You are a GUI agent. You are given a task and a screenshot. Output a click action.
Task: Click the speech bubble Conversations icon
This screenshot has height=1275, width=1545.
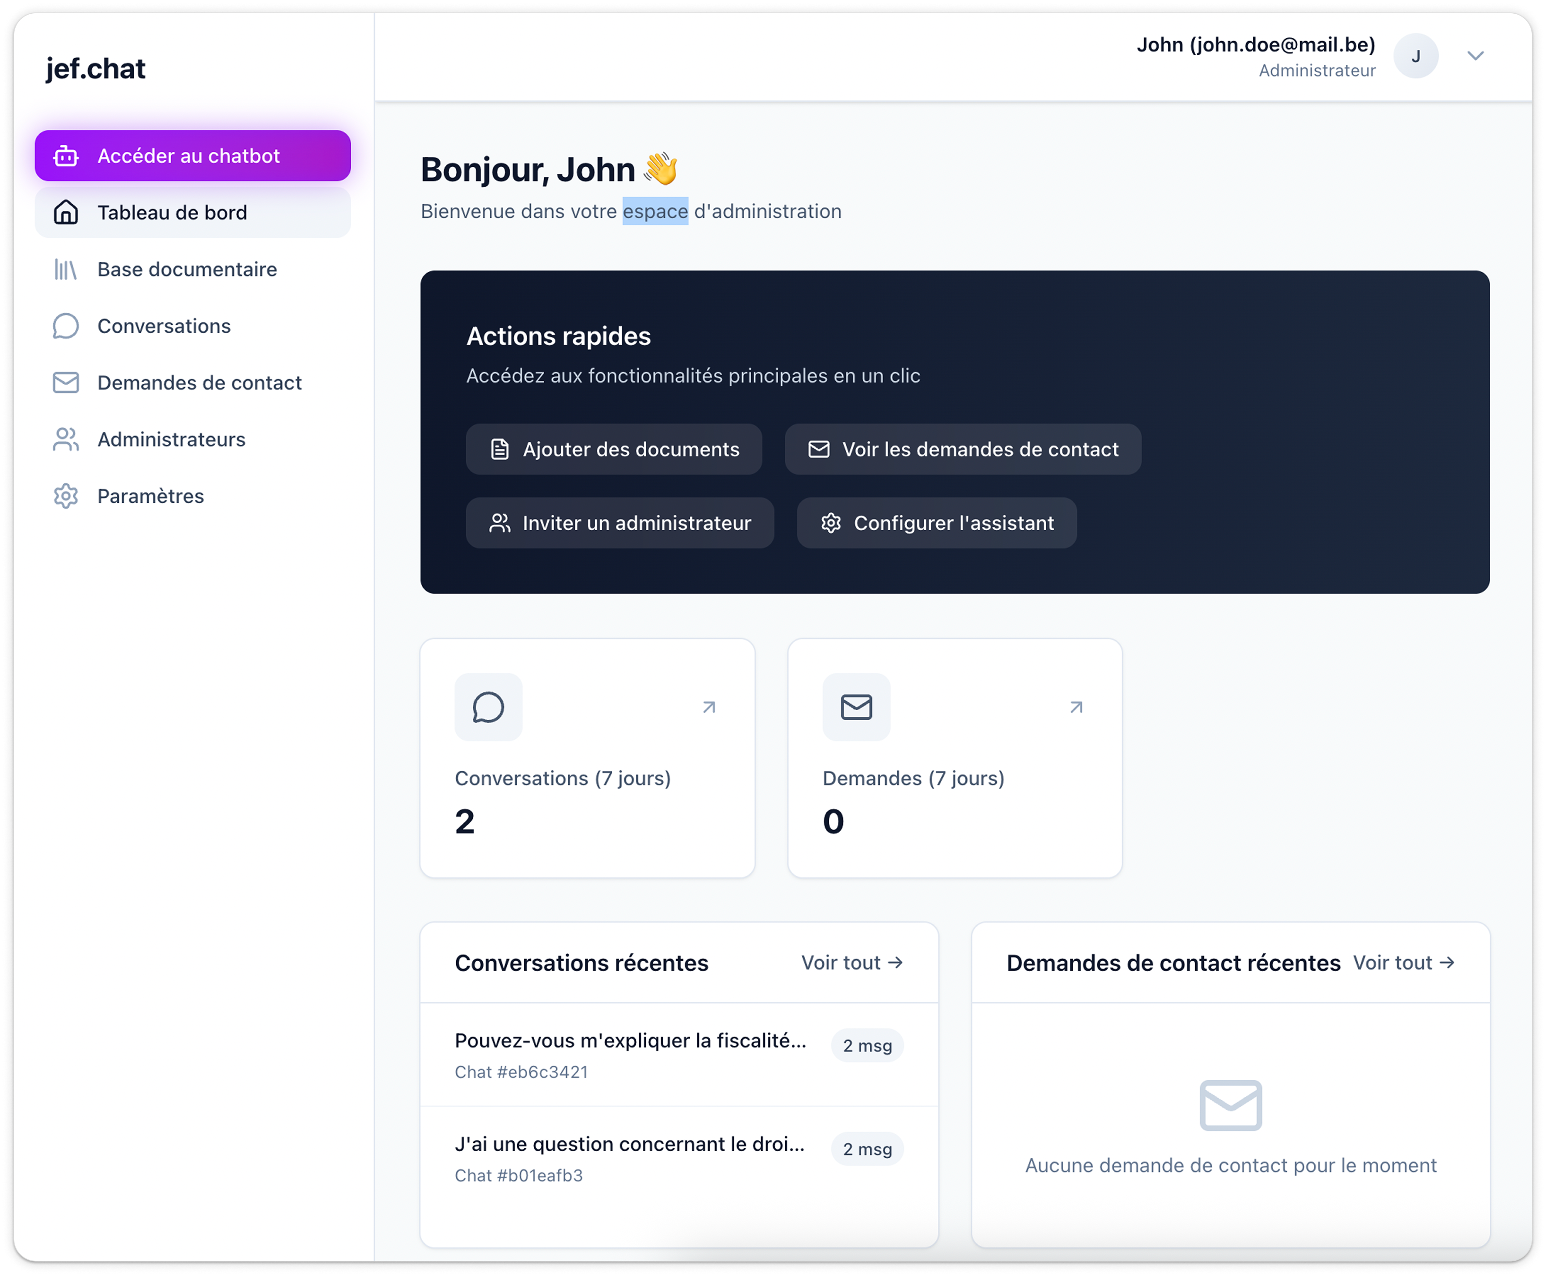66,325
